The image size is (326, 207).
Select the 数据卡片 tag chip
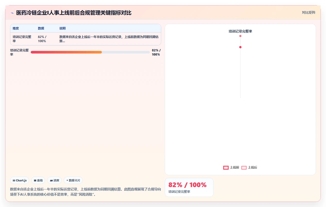(73, 180)
